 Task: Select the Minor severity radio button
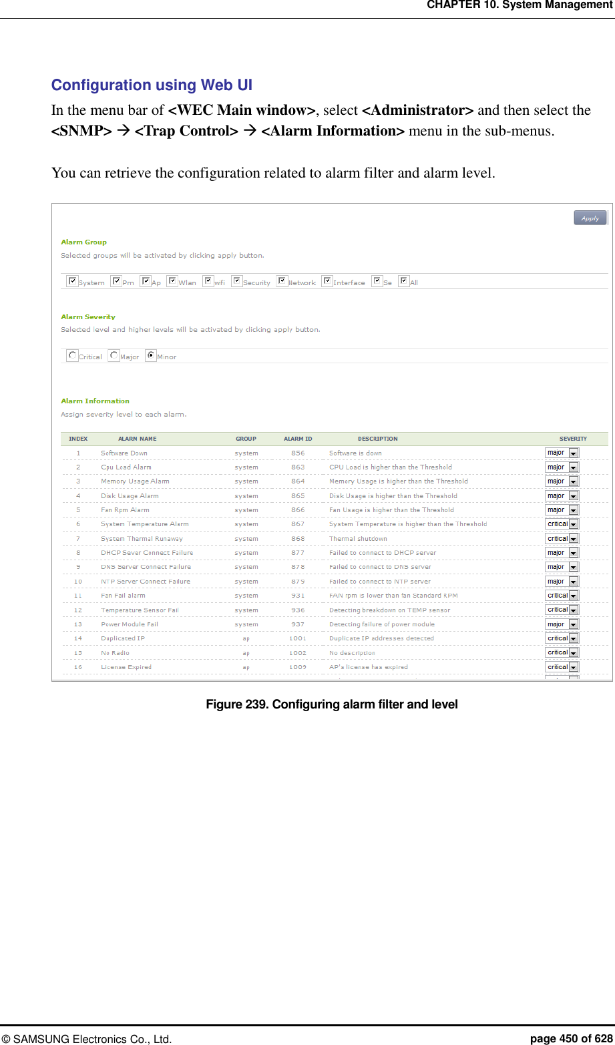[x=151, y=355]
